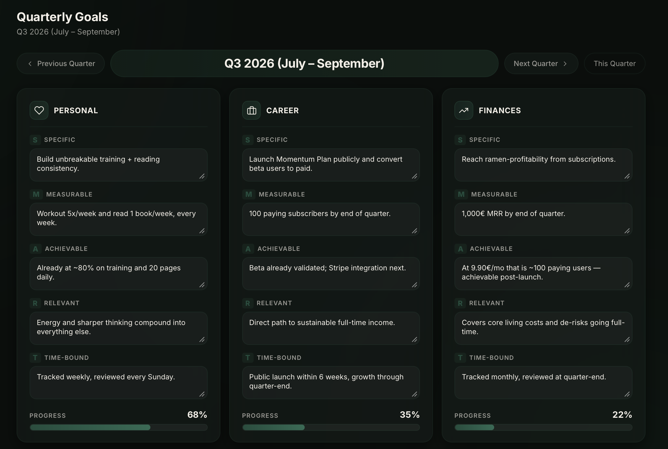Click the S badge in Career card
This screenshot has height=449, width=668.
tap(248, 140)
